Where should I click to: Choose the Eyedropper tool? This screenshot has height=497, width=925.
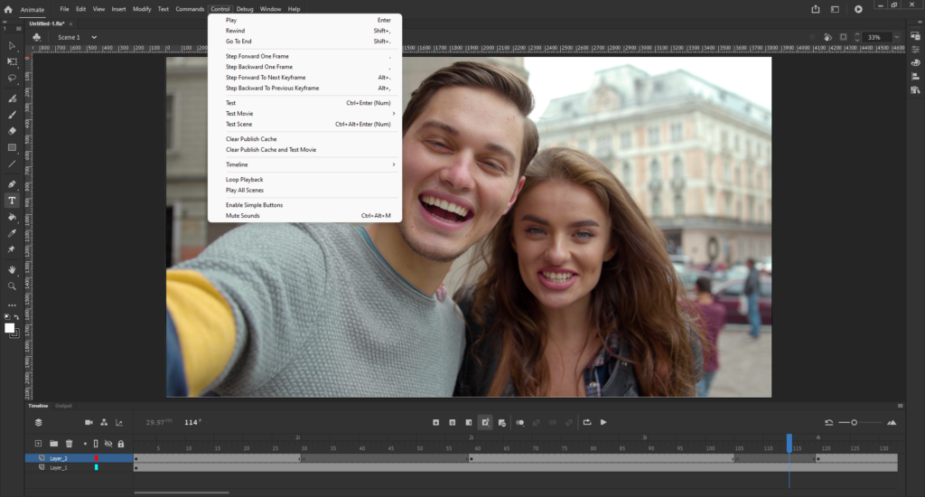[12, 233]
